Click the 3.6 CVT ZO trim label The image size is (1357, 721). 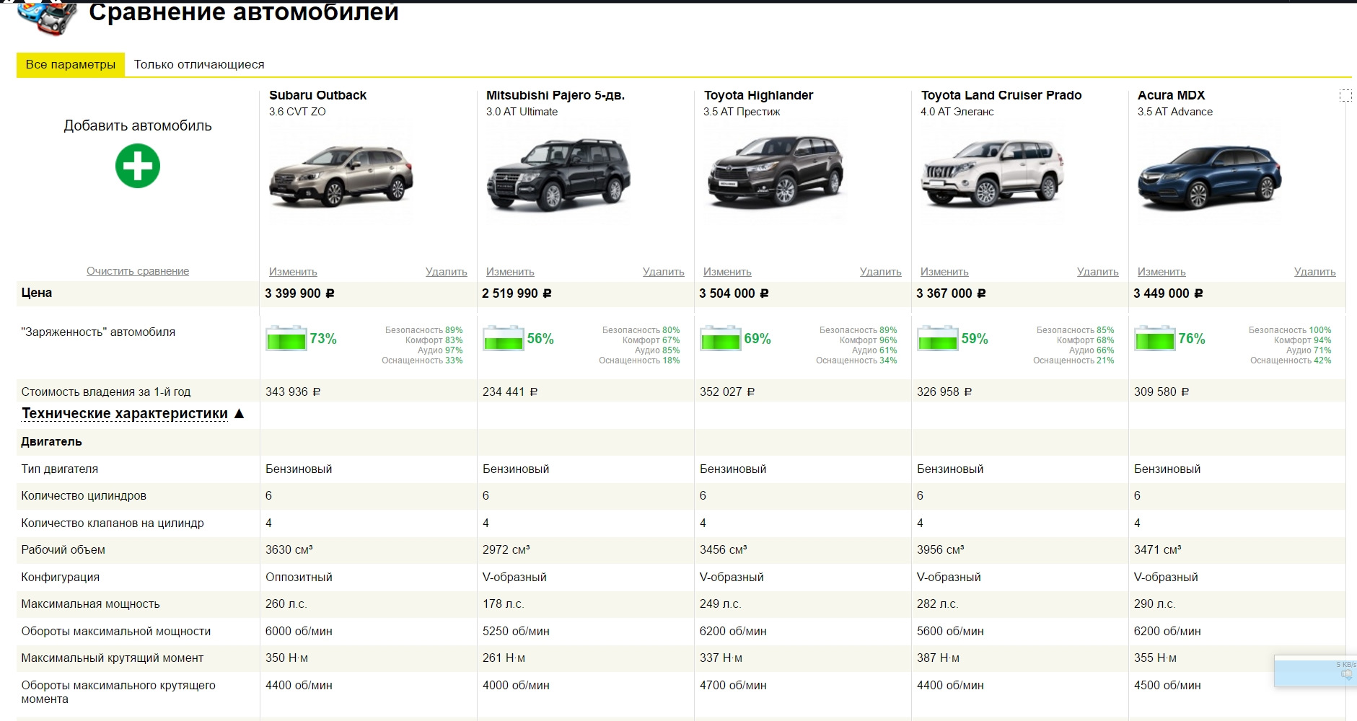(297, 112)
